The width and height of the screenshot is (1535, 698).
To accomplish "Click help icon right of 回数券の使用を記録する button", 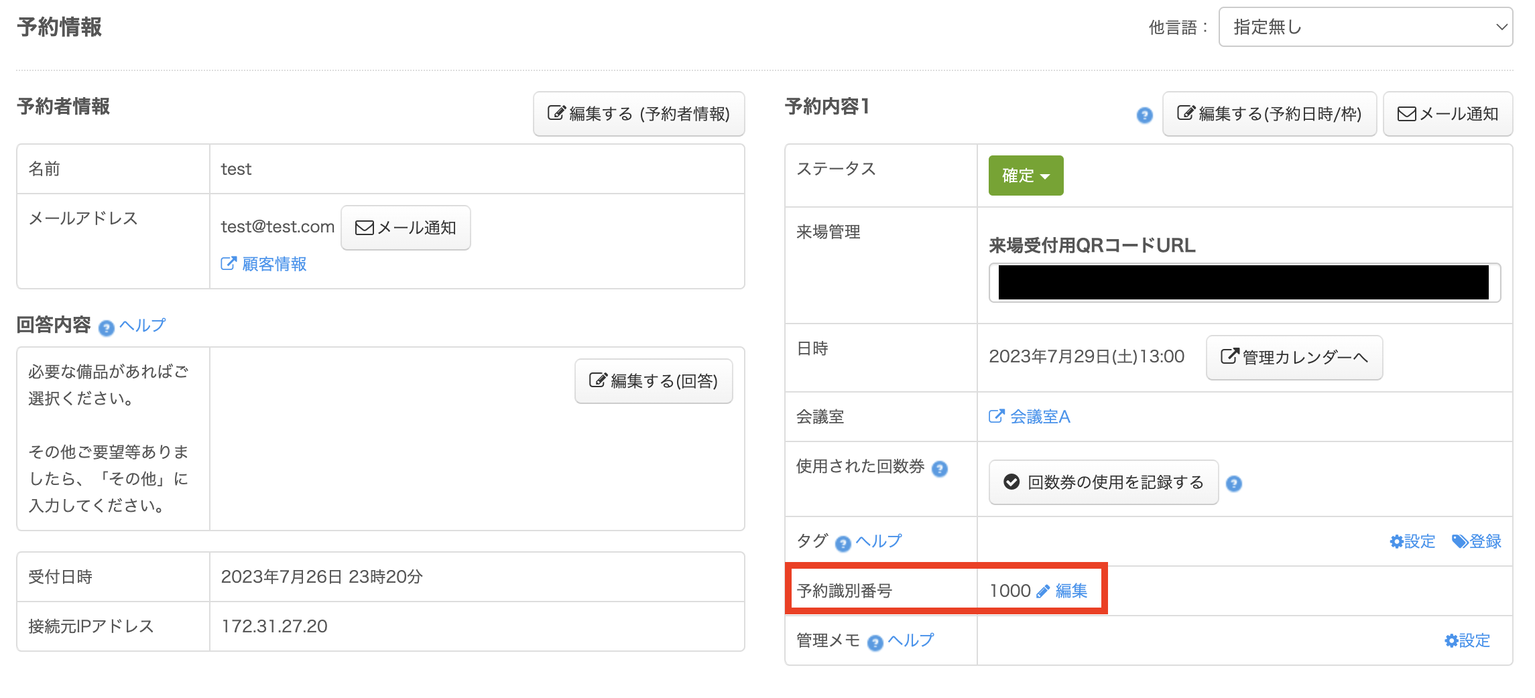I will (1233, 484).
